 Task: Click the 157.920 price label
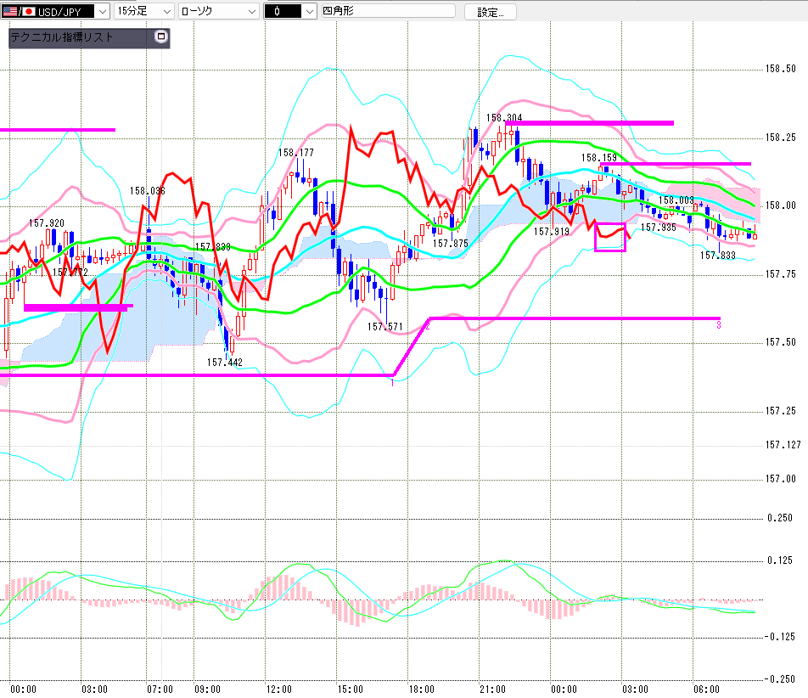click(x=47, y=223)
